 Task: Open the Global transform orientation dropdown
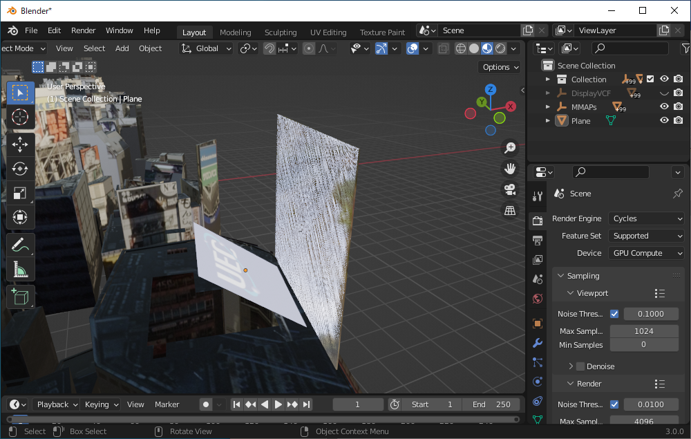point(206,48)
